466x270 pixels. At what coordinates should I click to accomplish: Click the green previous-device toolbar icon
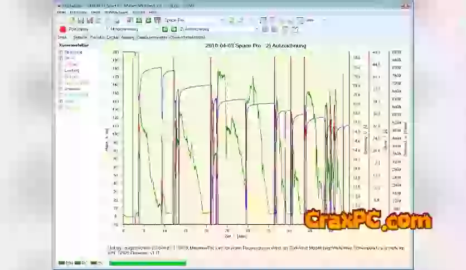[139, 20]
